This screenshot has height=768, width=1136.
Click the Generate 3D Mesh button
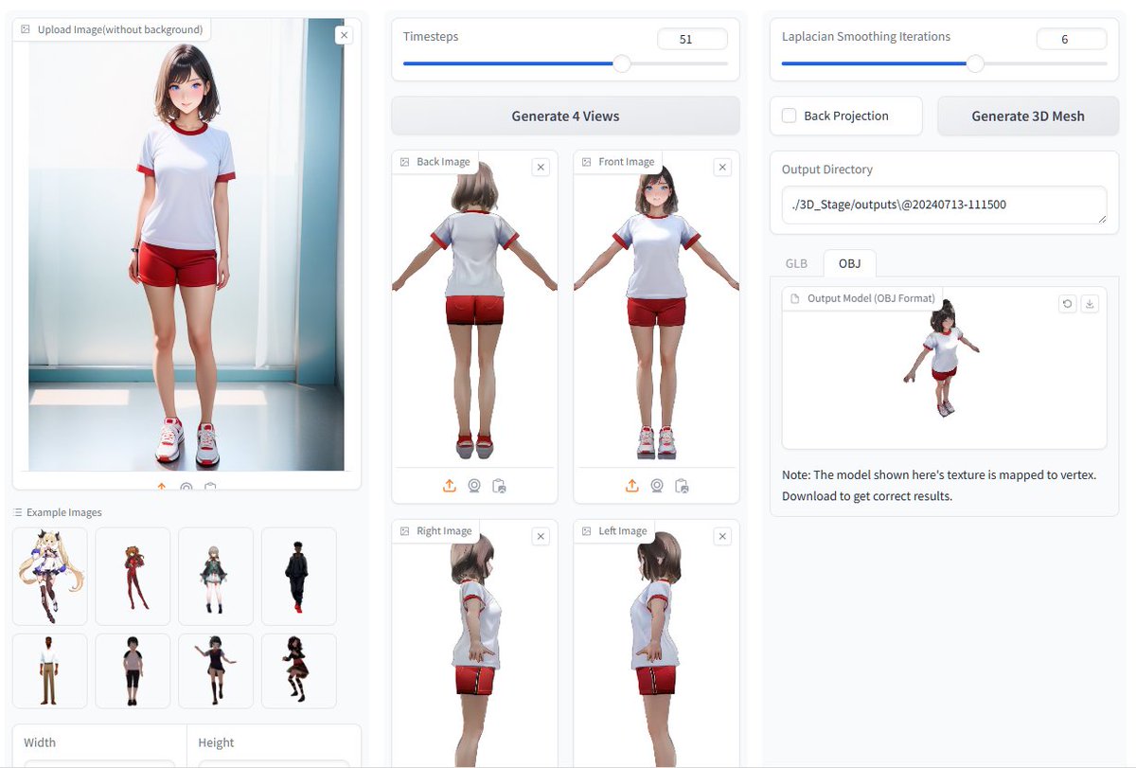tap(1028, 116)
